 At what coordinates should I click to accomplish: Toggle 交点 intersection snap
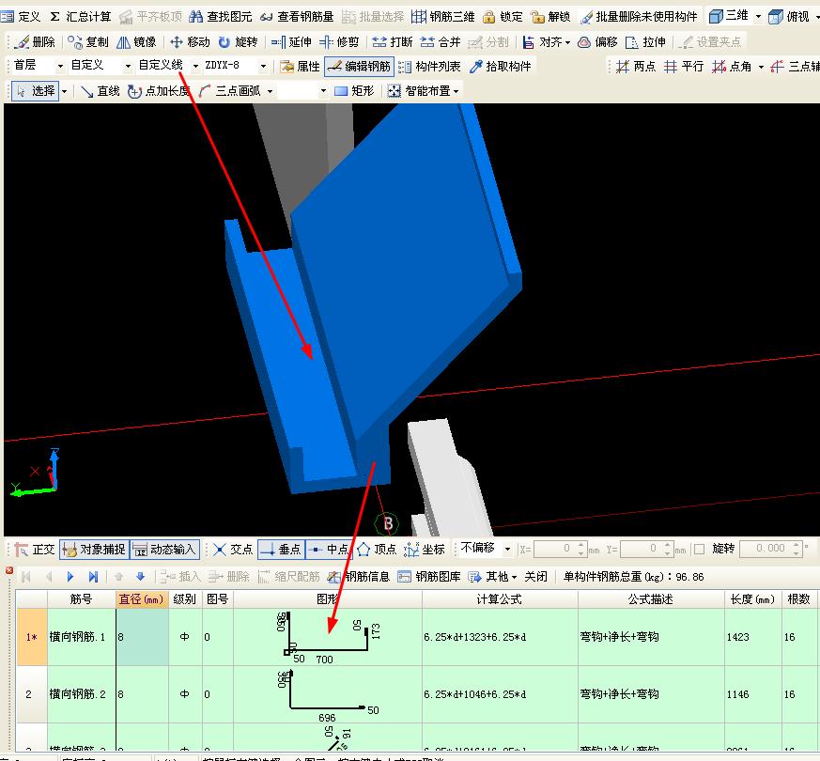click(233, 550)
